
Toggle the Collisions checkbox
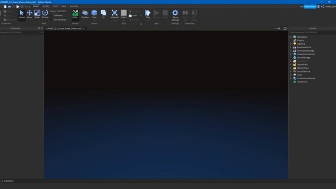tap(51, 15)
